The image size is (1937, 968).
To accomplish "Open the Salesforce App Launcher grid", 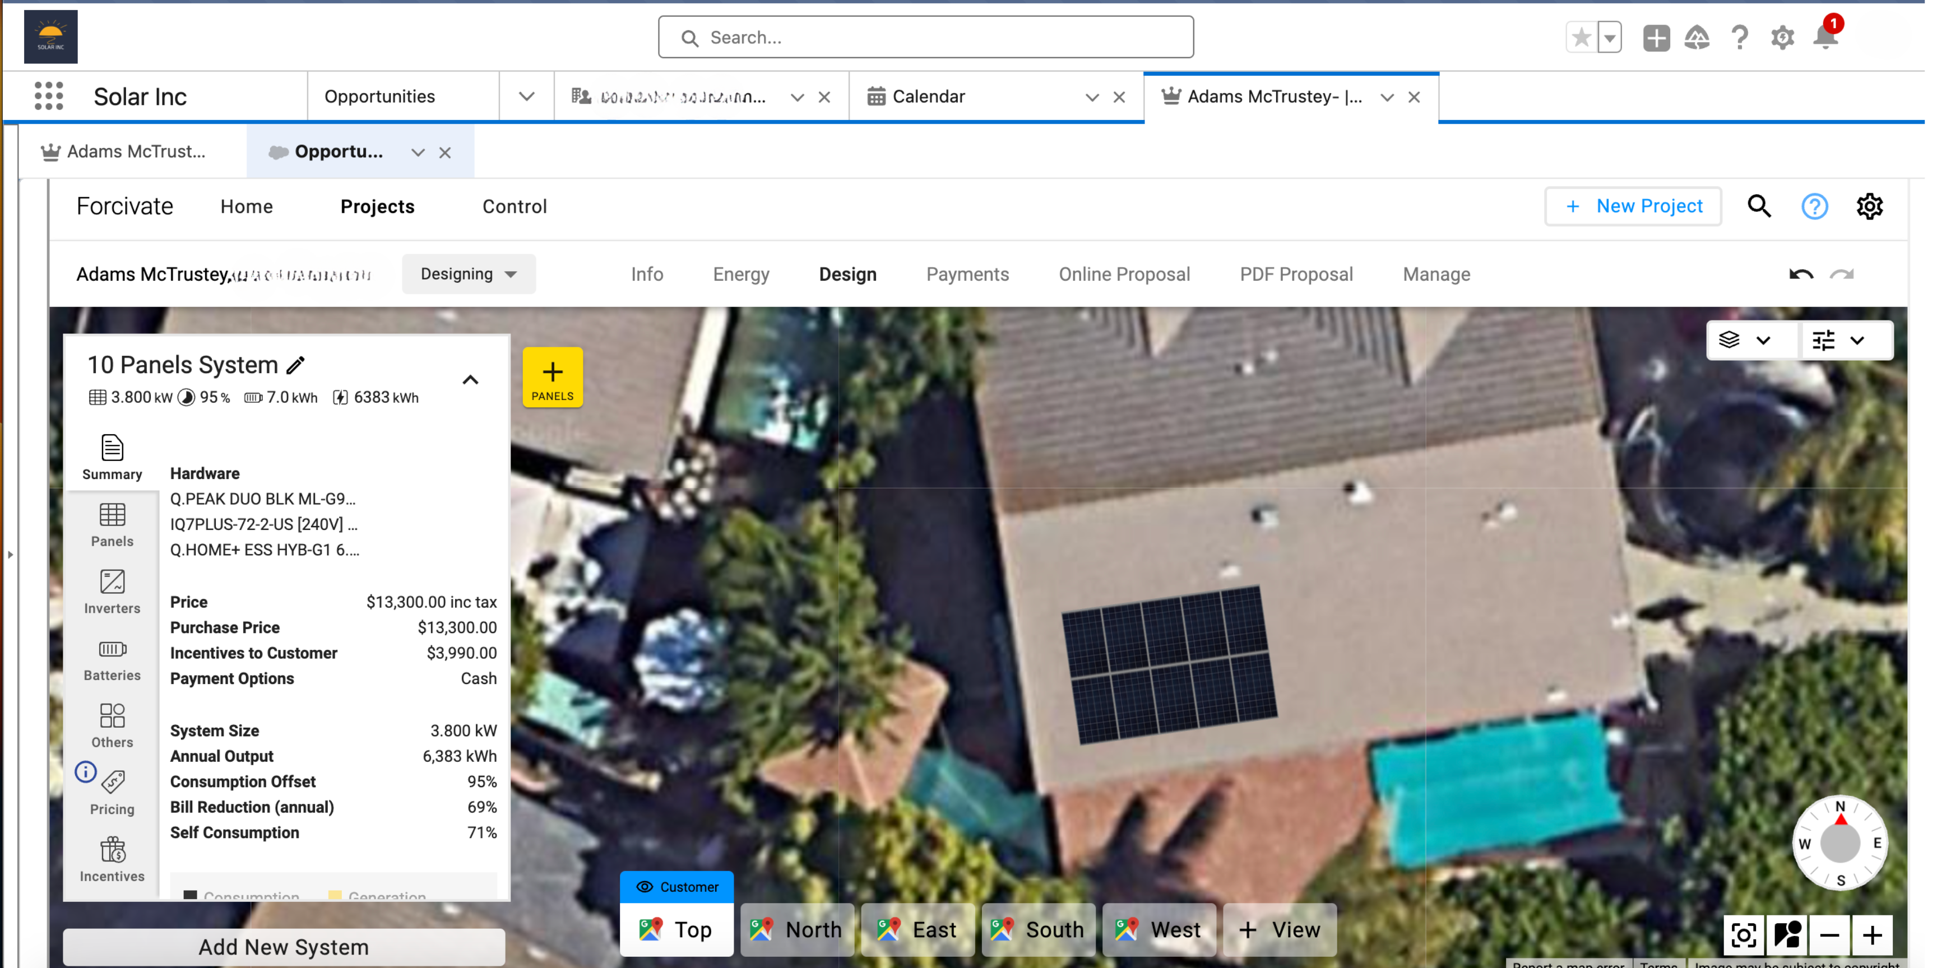I will (49, 96).
